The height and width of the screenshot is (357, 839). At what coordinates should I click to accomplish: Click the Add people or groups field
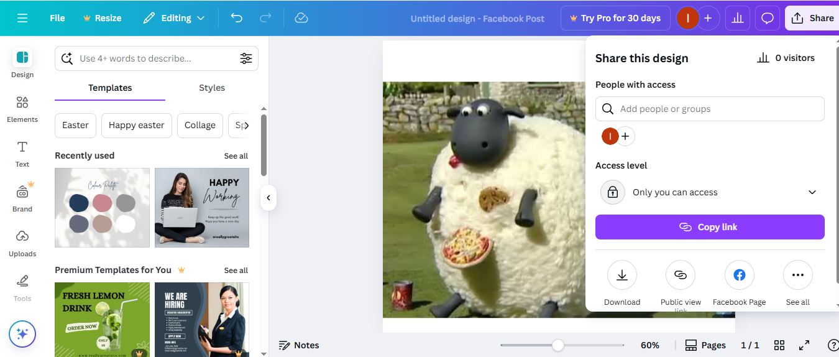[x=710, y=109]
